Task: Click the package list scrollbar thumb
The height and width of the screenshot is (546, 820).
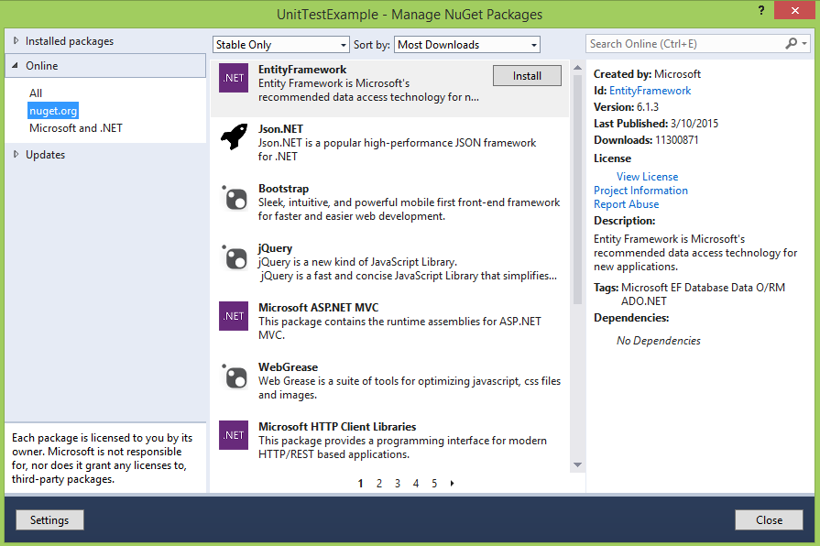Action: 577,190
